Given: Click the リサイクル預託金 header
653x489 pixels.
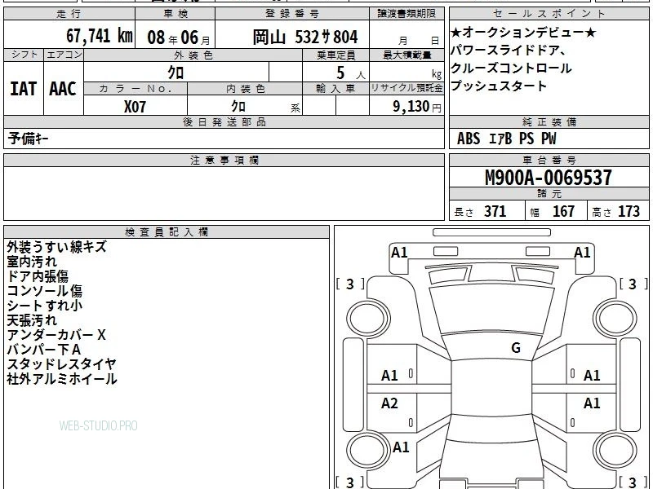Looking at the screenshot, I should (x=406, y=89).
